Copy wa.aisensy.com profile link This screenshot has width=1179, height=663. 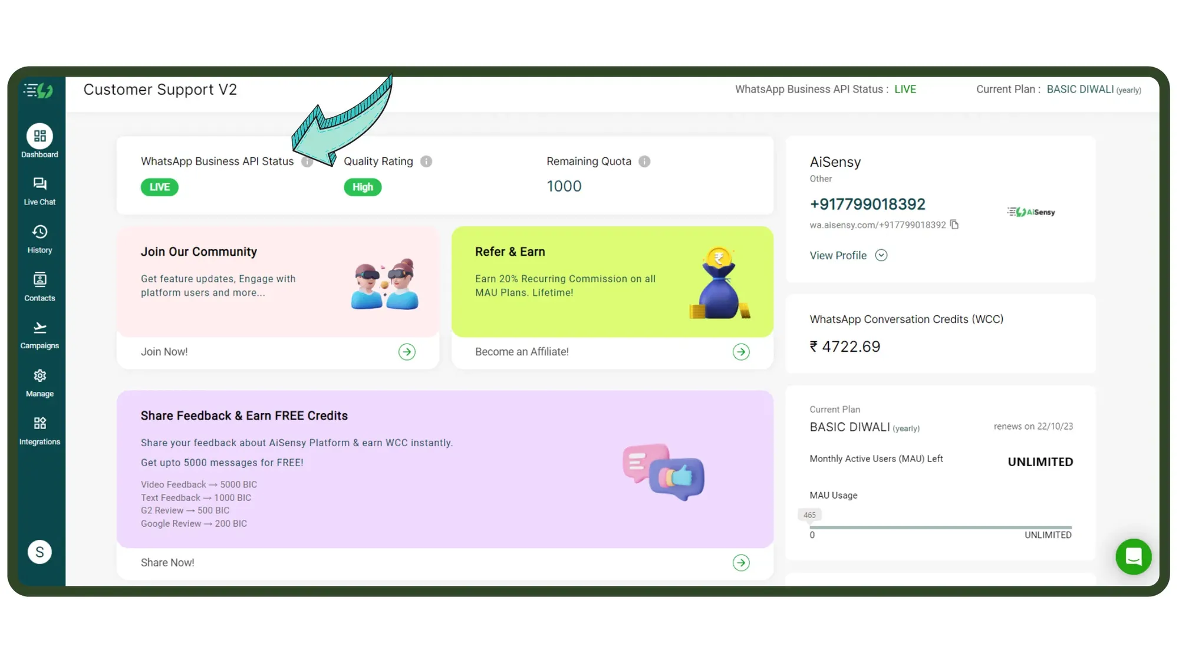pos(955,224)
